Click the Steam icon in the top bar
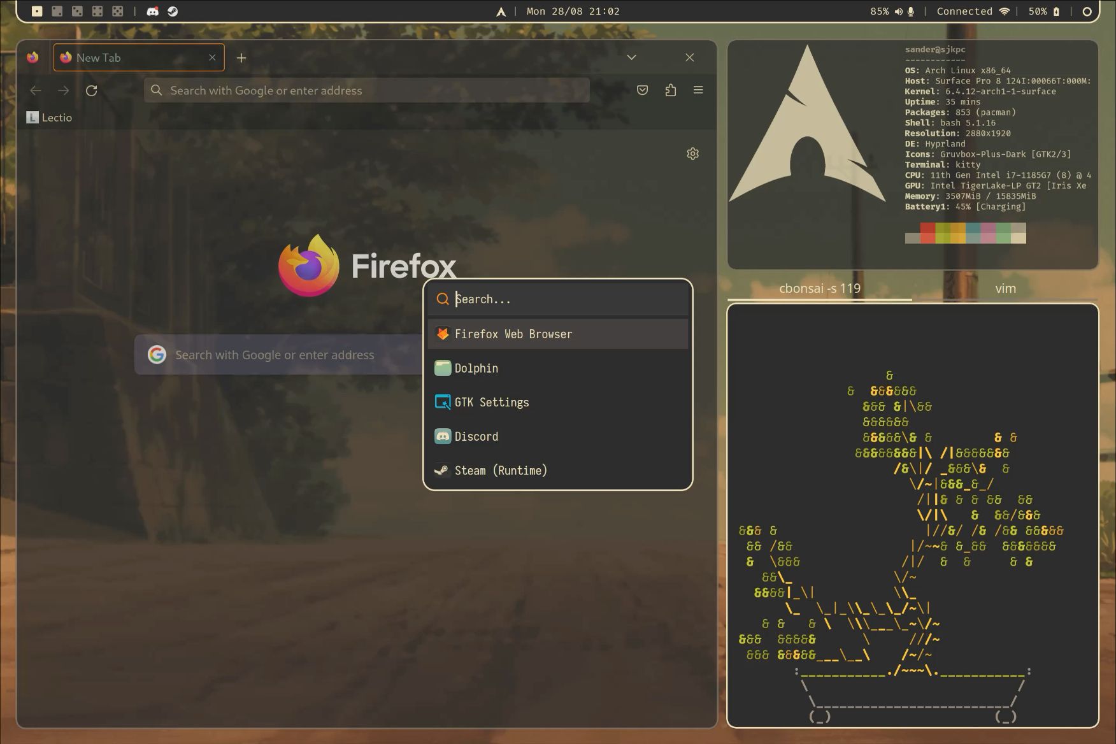 (x=173, y=11)
